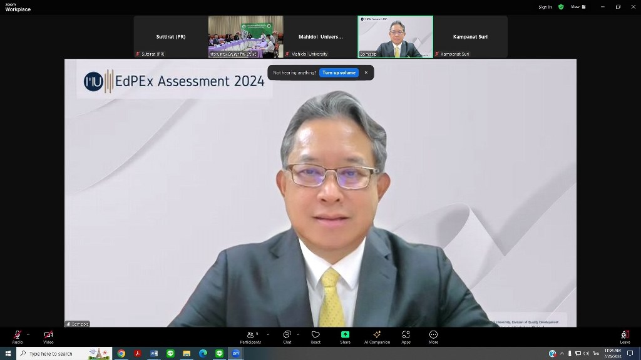Click the Turn up volume button
The height and width of the screenshot is (360, 641).
[x=339, y=72]
